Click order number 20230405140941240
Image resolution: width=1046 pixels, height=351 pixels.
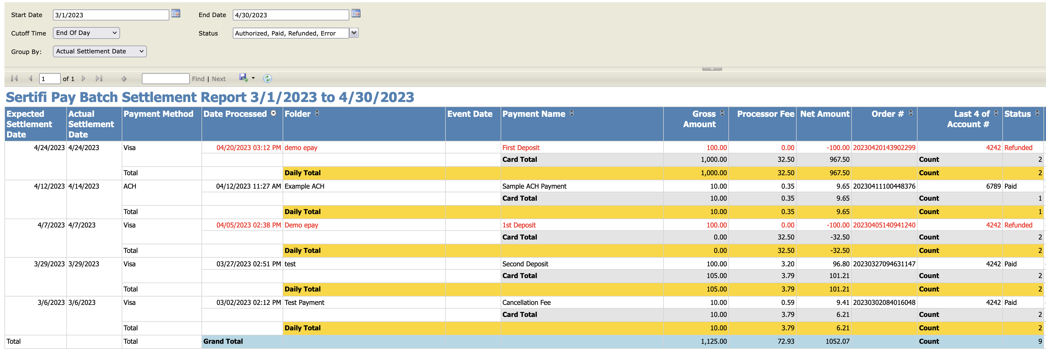coord(884,225)
